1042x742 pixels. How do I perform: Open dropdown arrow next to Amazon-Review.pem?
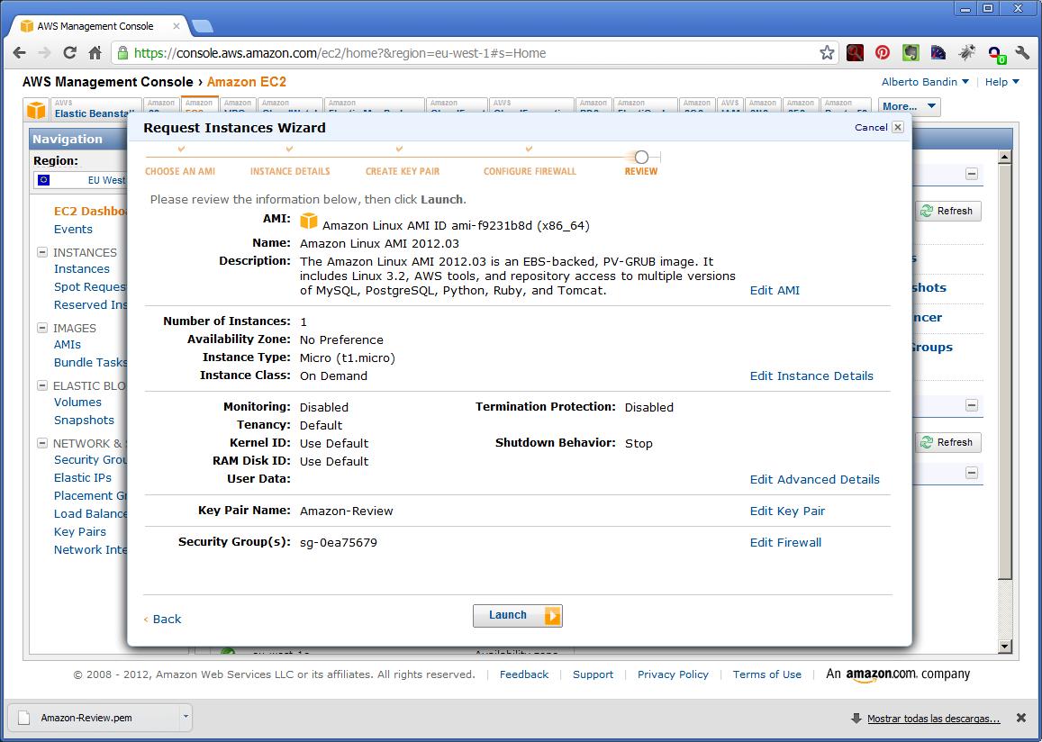[x=186, y=718]
